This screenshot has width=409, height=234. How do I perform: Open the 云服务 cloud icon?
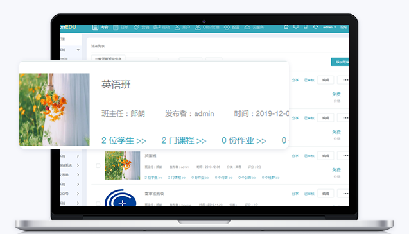click(x=247, y=27)
